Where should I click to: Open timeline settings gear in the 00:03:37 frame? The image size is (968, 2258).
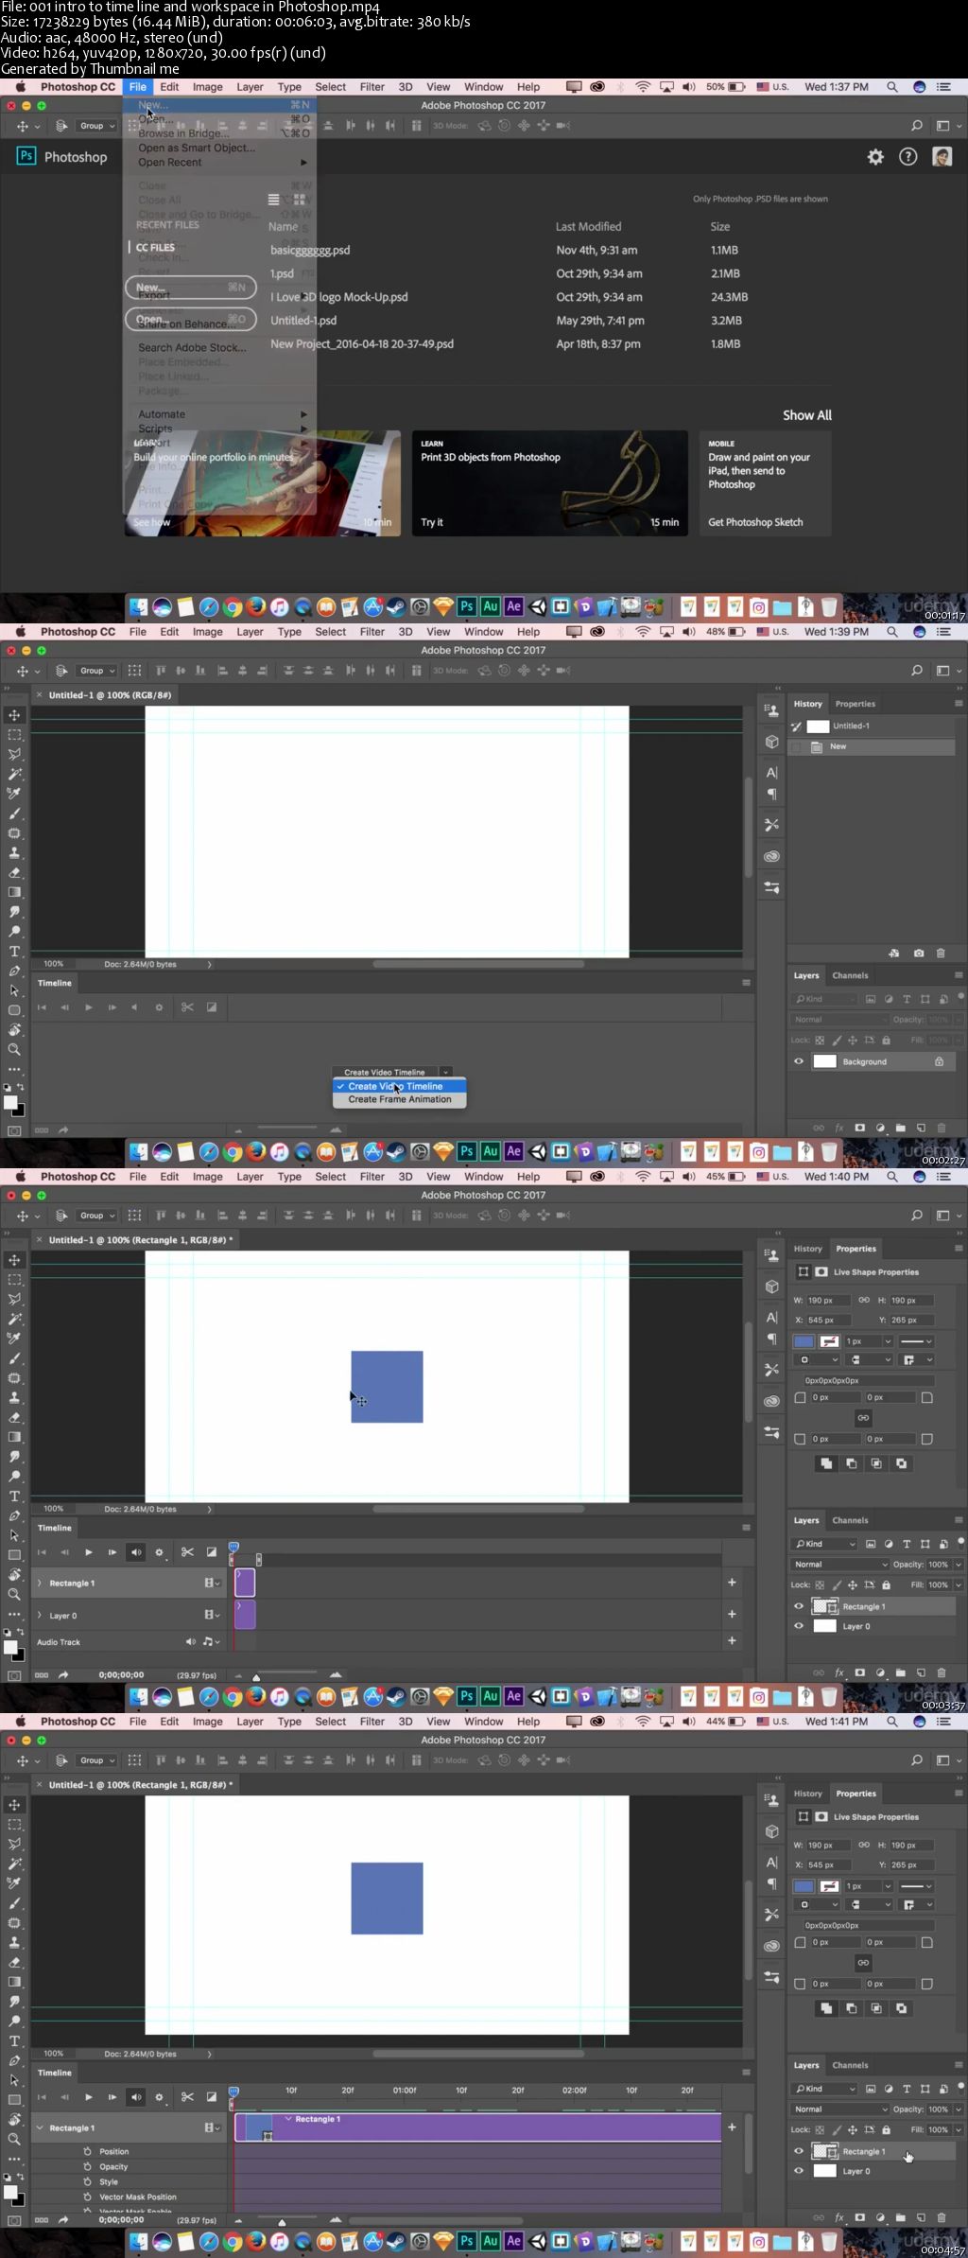pos(159,1552)
